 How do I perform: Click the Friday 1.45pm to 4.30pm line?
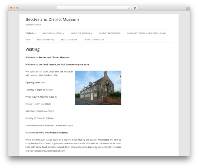(x=38, y=104)
